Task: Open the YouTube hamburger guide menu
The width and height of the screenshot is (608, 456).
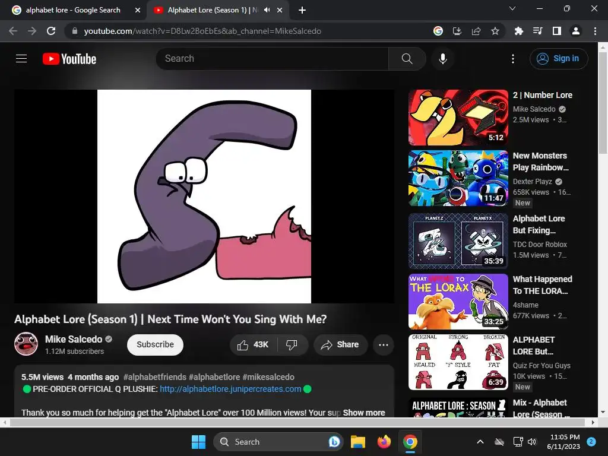Action: [x=21, y=59]
